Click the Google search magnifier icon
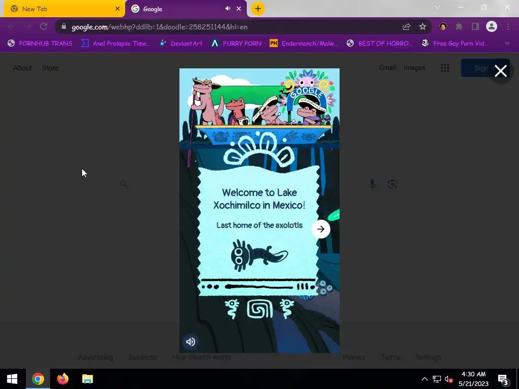519x389 pixels. [124, 184]
